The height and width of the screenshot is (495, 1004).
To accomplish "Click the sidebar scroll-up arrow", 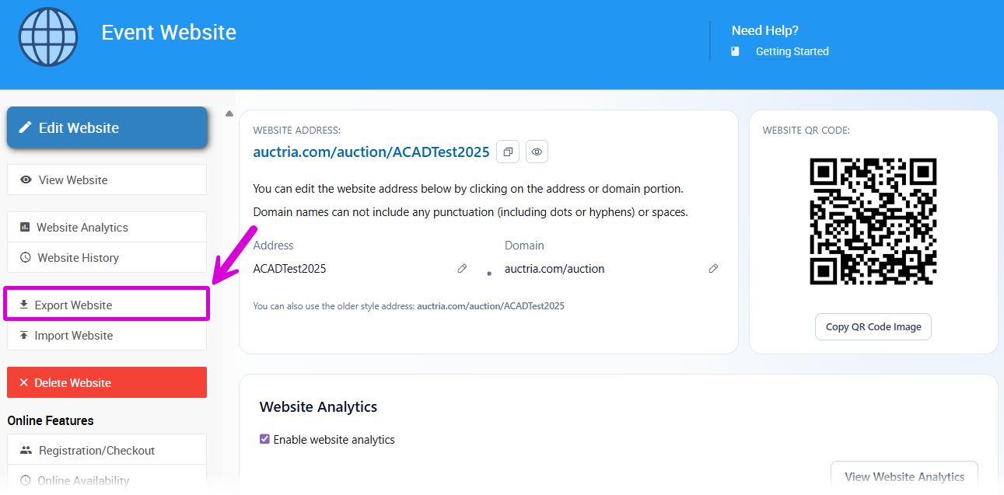I will tap(229, 114).
